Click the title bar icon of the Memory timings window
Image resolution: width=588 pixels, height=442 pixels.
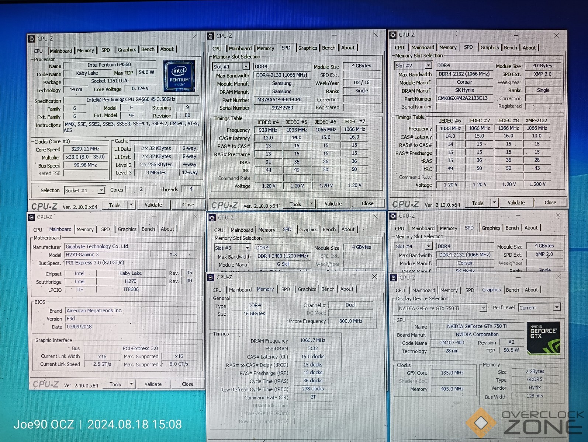coord(211,277)
